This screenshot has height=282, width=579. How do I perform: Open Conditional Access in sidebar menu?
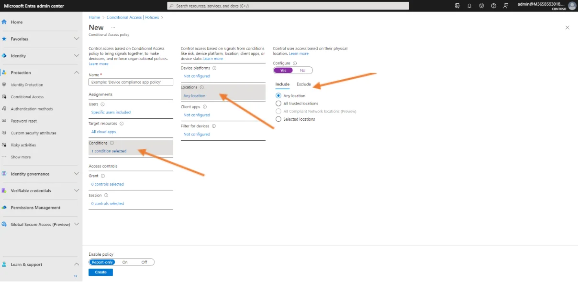point(27,97)
